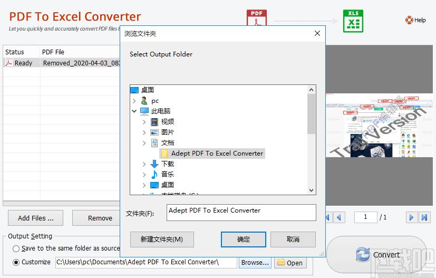
Task: Select the Customize output radio button
Action: pyautogui.click(x=16, y=262)
